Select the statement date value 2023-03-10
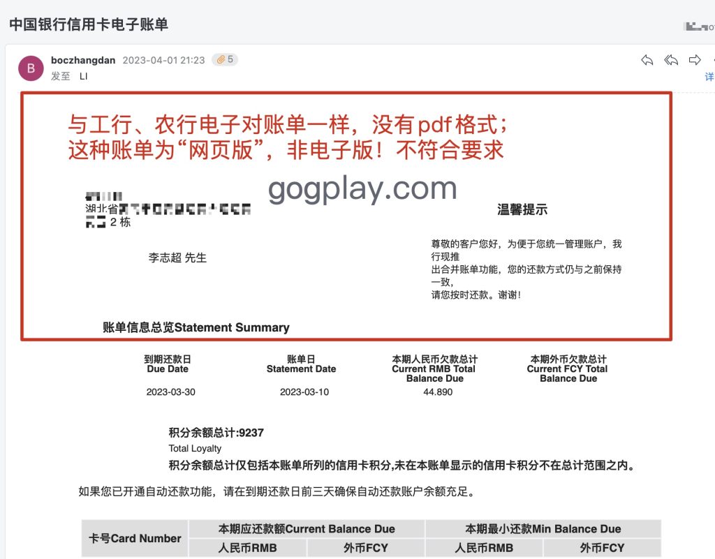Screen dimensions: 715x559 pos(304,392)
